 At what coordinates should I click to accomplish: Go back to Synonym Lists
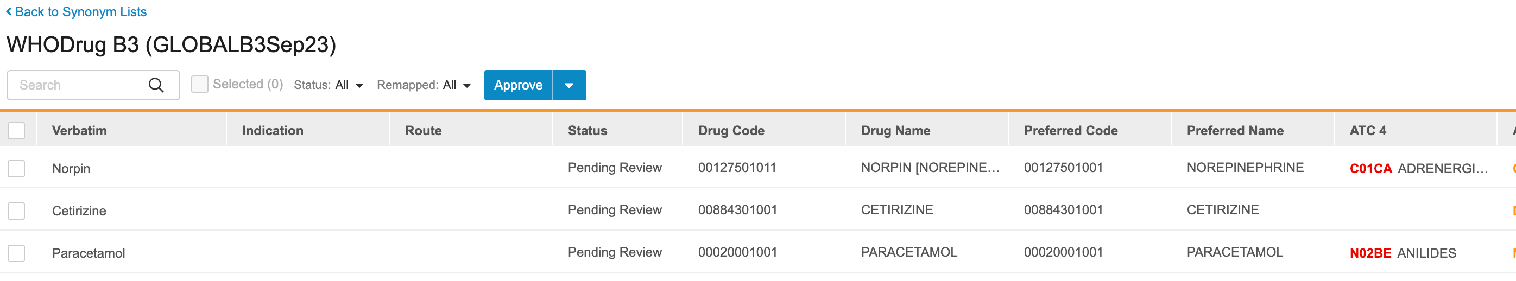pyautogui.click(x=80, y=12)
